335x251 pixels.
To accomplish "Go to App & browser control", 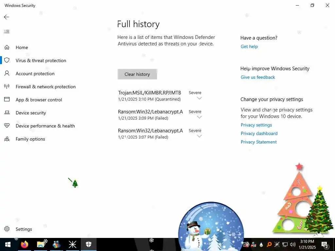I will 39,100.
